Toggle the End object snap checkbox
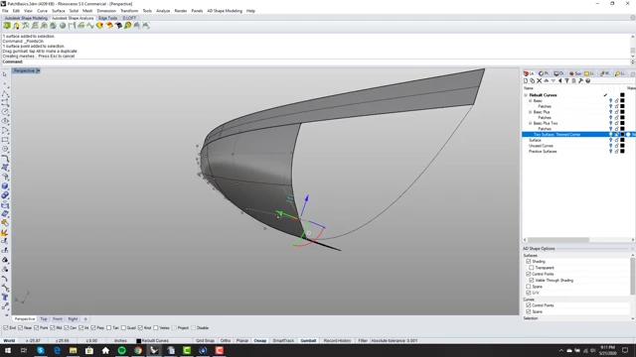The image size is (636, 357). pyautogui.click(x=6, y=328)
